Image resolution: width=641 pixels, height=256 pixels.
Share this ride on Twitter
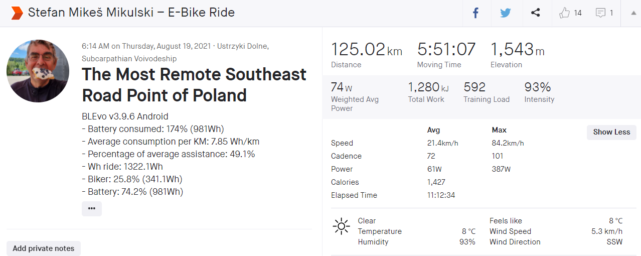(x=506, y=13)
